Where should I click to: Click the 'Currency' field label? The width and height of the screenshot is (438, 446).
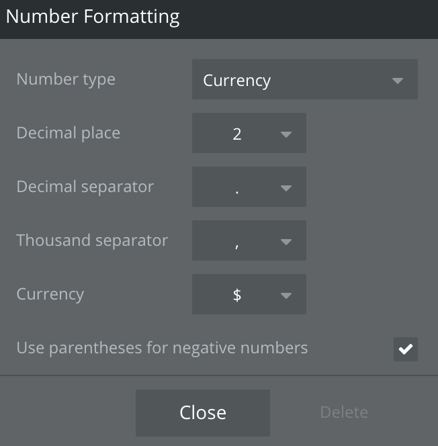pyautogui.click(x=50, y=294)
